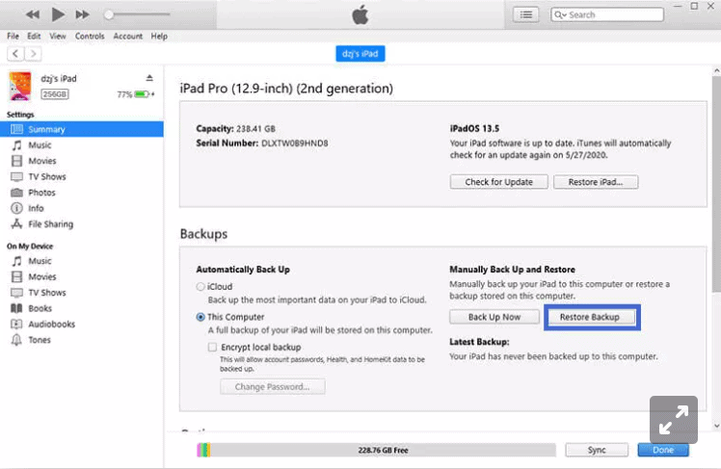Click the File Sharing icon
721x469 pixels.
tap(16, 224)
